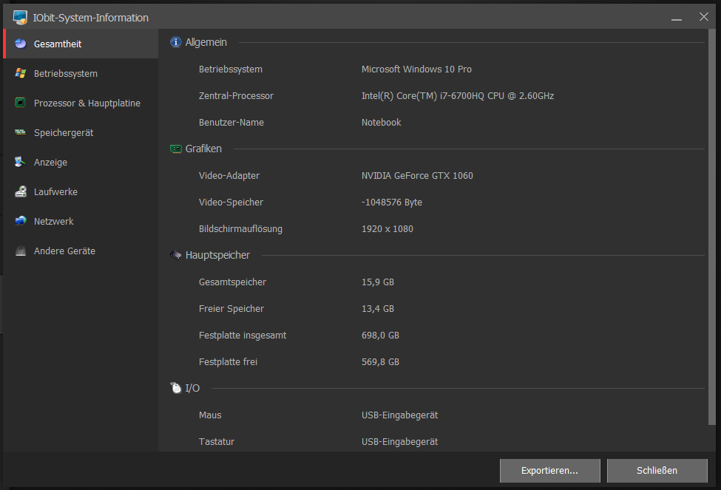Click the Laufwerke drive icon
Viewport: 721px width, 490px height.
[21, 191]
